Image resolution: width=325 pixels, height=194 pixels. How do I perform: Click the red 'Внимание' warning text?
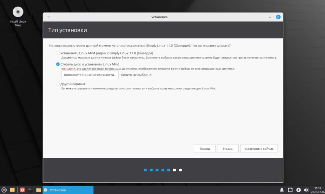(69, 69)
